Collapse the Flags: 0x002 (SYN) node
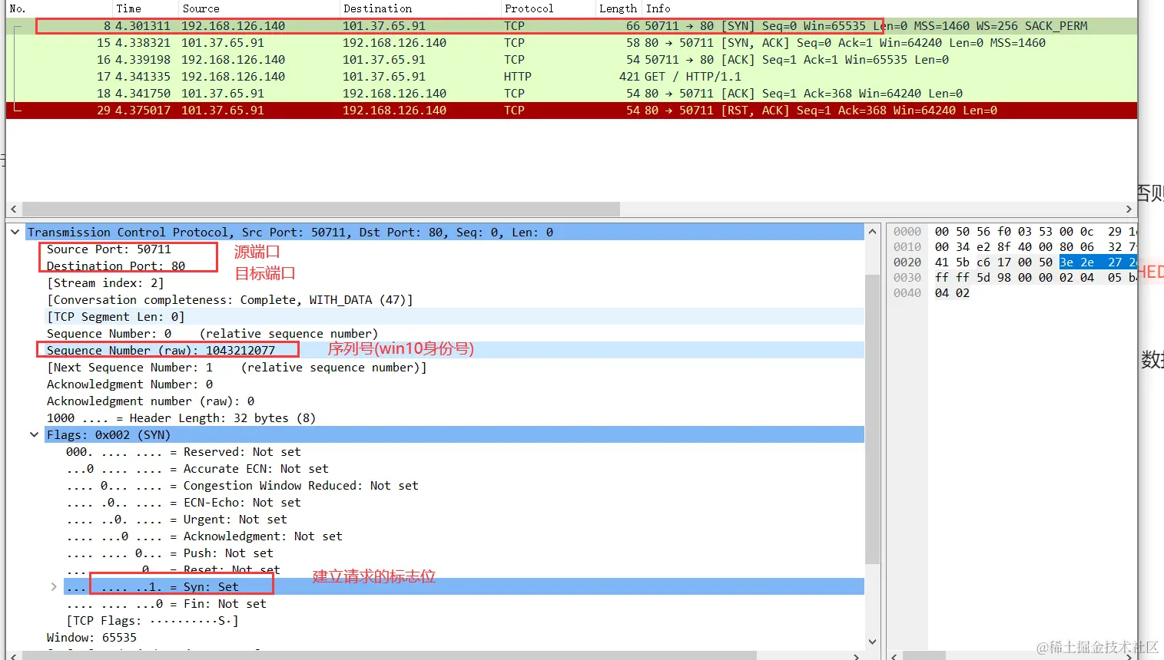 pyautogui.click(x=34, y=434)
